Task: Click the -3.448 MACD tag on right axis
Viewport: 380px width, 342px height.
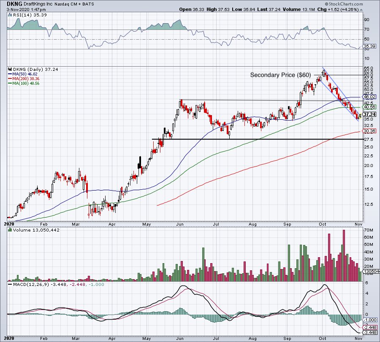Action: point(370,332)
